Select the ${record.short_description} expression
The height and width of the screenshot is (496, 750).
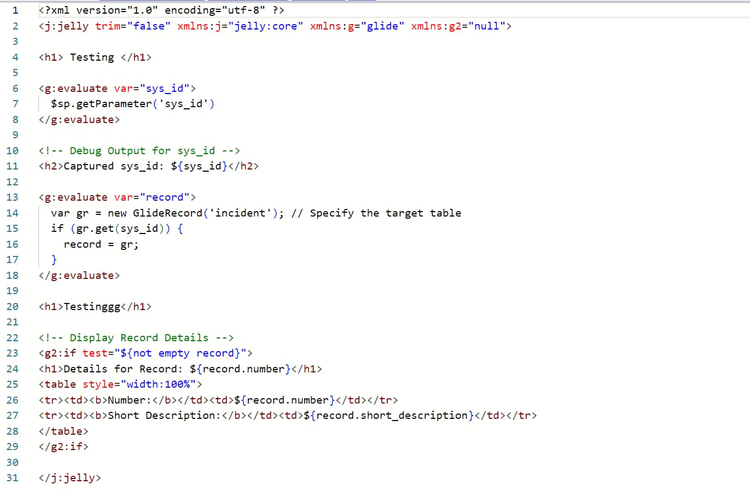click(389, 415)
